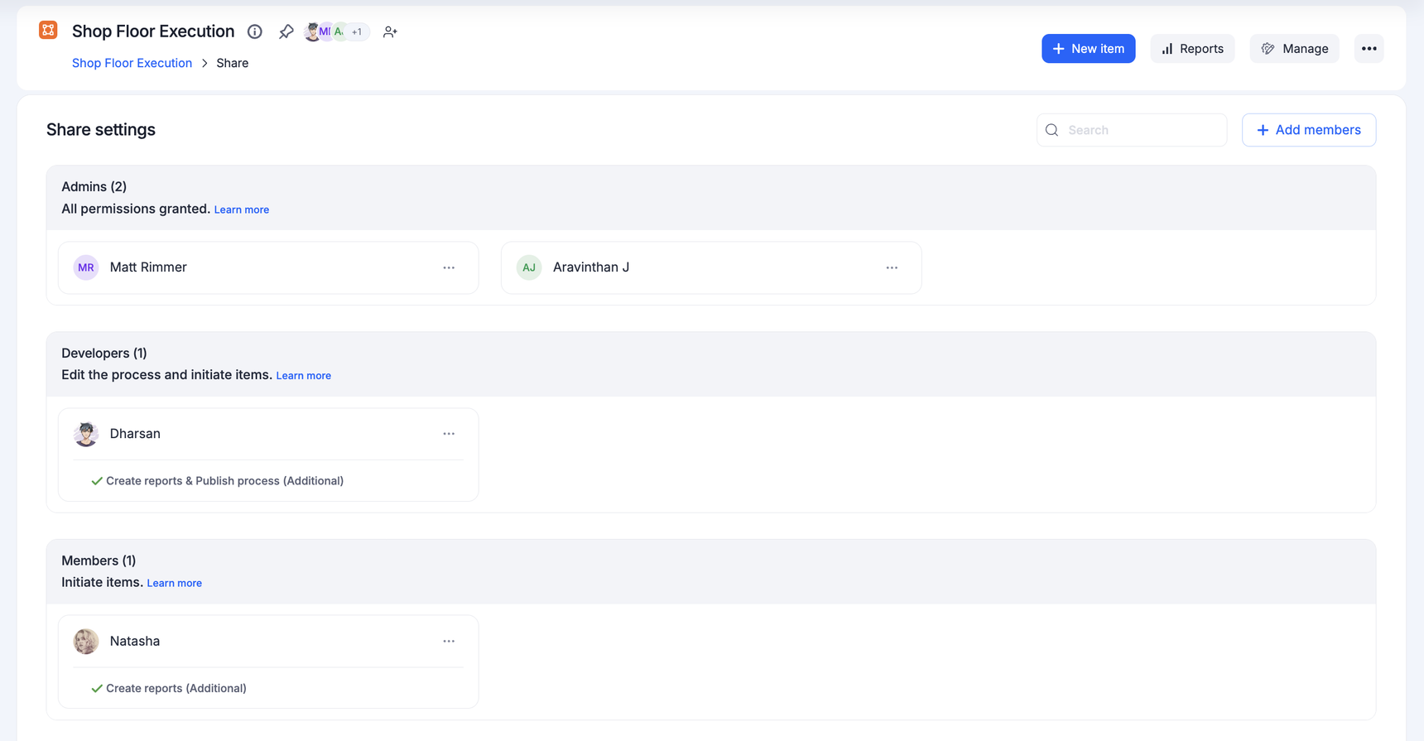1424x741 pixels.
Task: Open the Reports view
Action: click(x=1192, y=49)
